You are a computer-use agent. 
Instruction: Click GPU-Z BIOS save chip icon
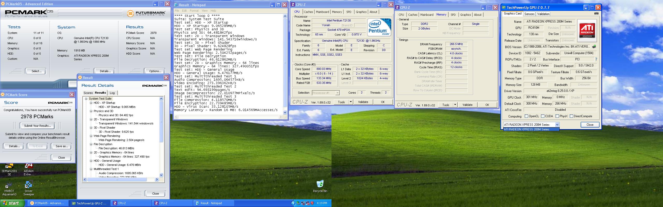pyautogui.click(x=594, y=47)
